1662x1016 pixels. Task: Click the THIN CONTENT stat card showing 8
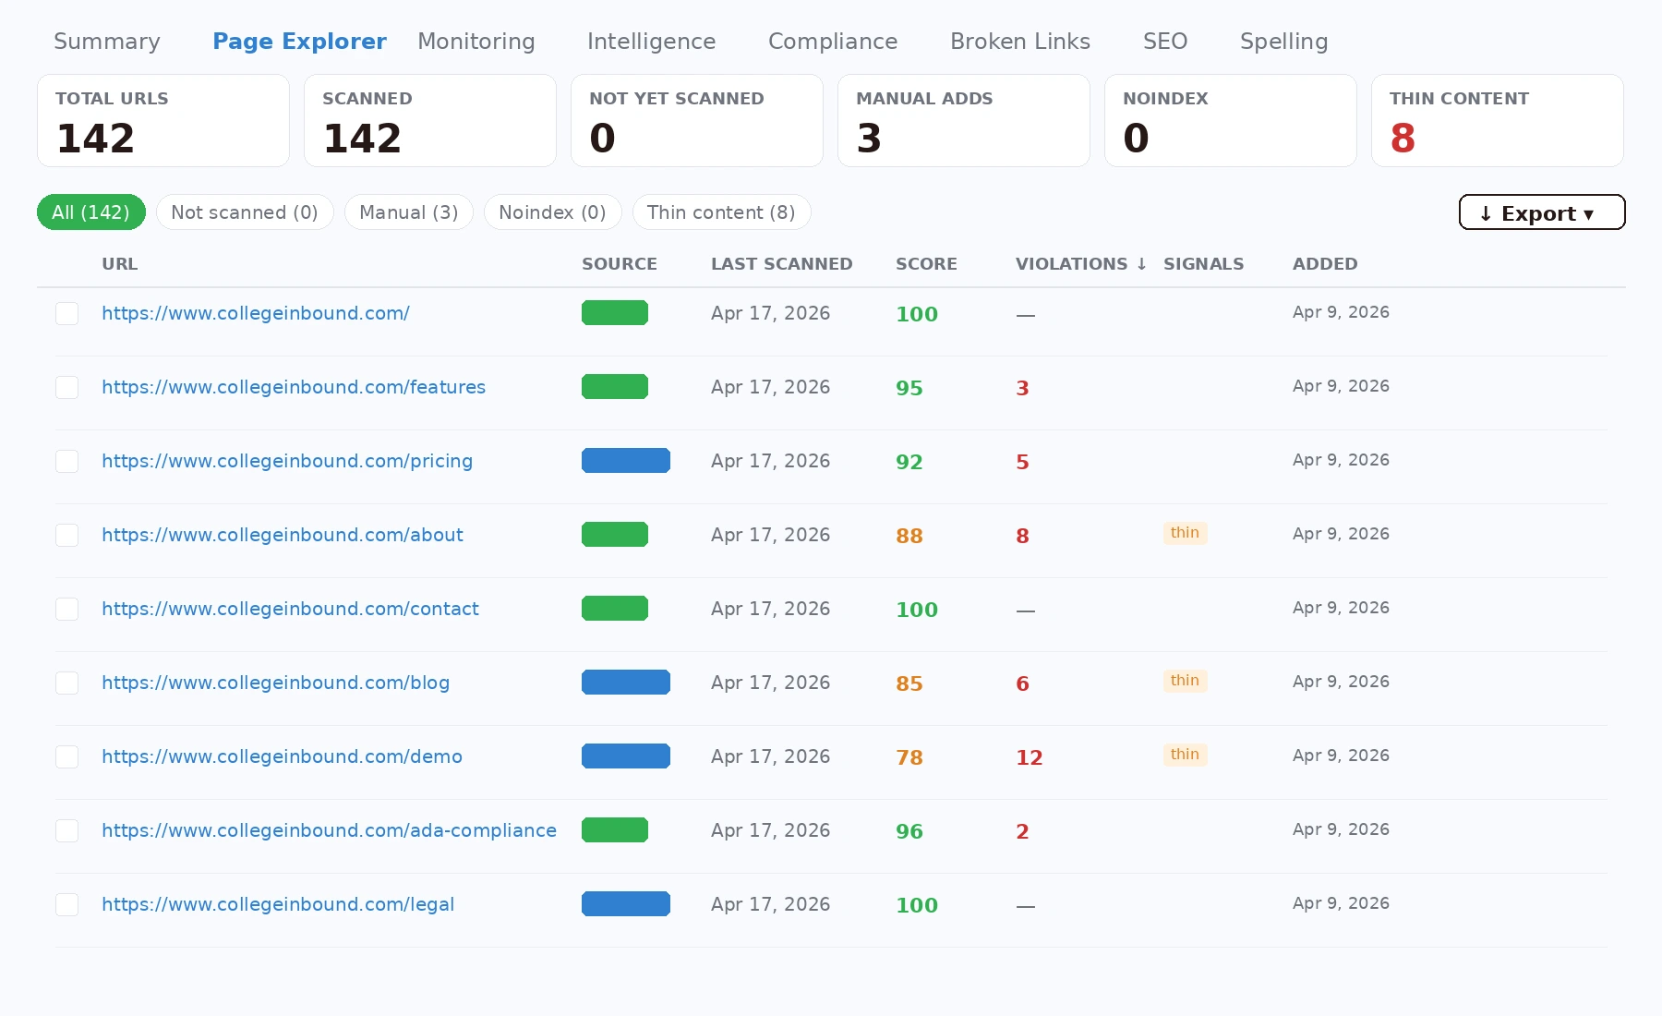coord(1497,120)
